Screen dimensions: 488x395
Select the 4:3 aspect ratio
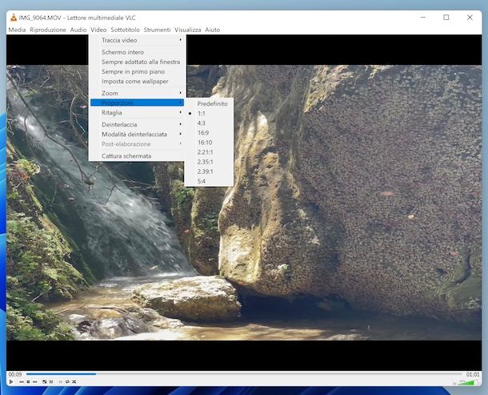click(202, 123)
